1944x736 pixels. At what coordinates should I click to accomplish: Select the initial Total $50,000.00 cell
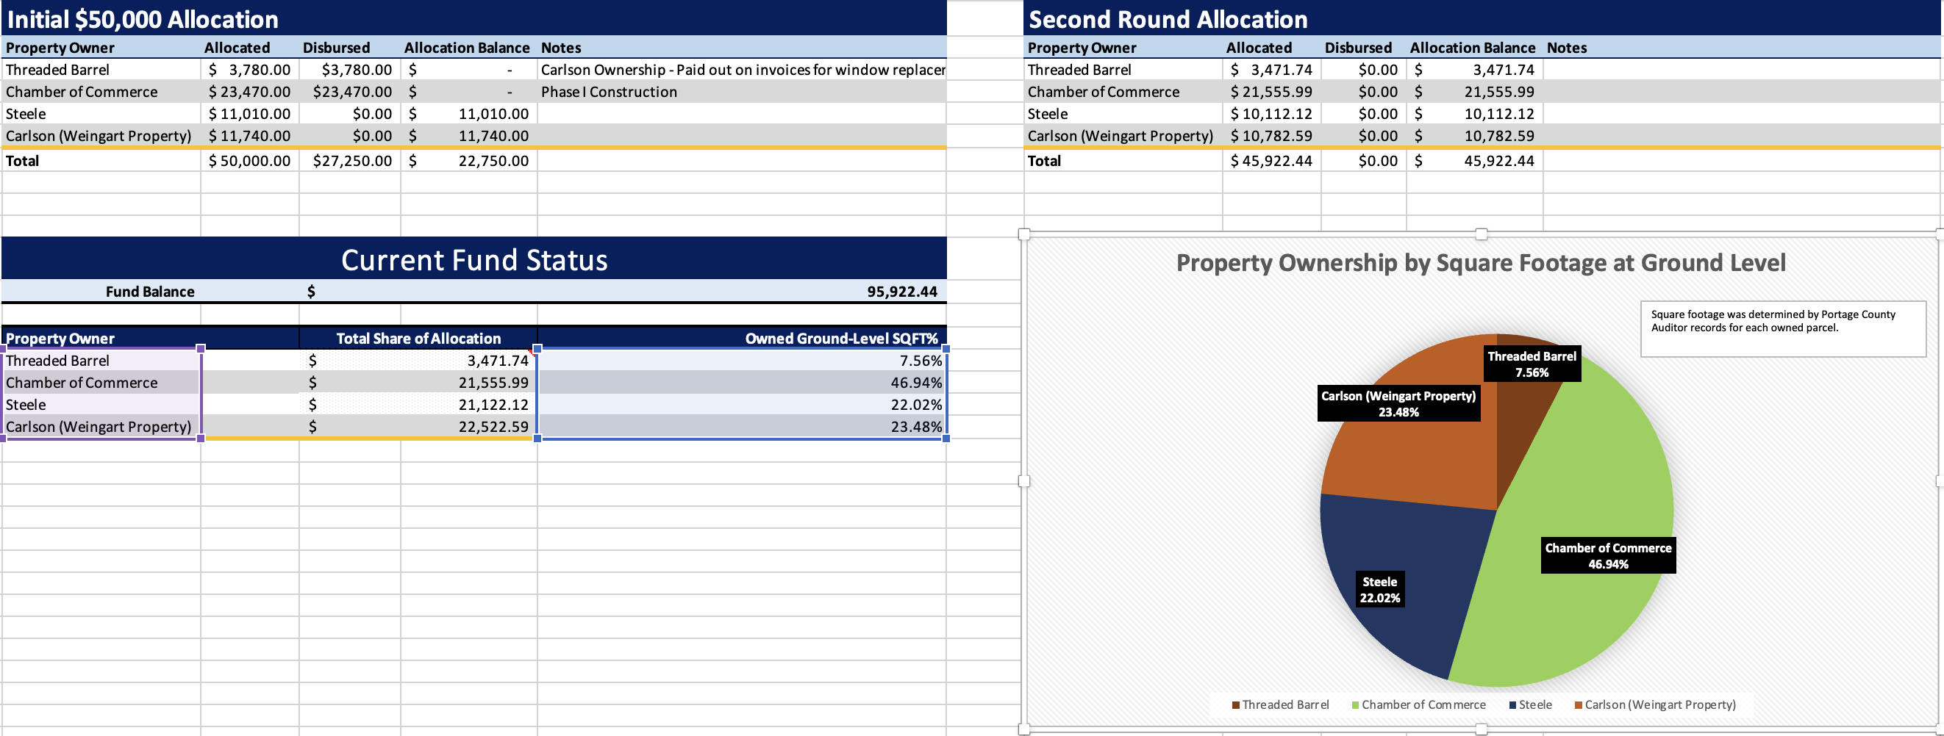coord(250,161)
